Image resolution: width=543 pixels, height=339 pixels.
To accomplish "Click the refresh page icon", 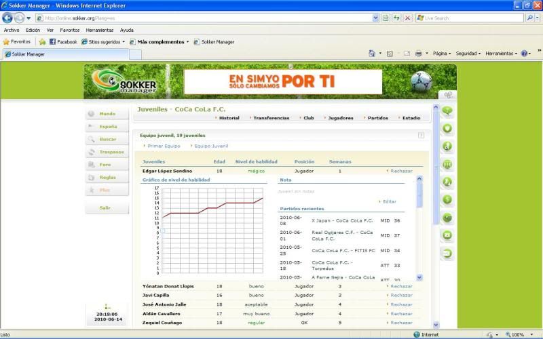I will tap(396, 18).
